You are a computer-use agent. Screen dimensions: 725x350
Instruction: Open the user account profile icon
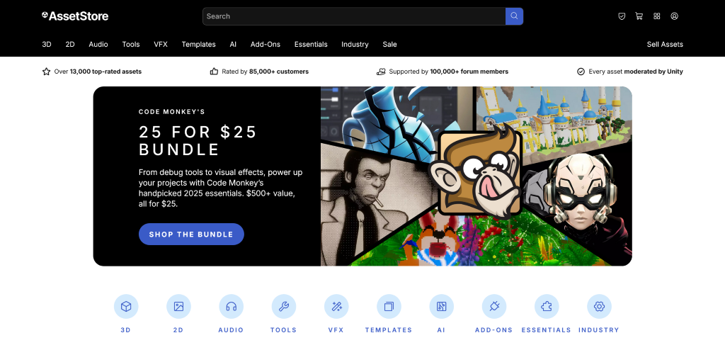tap(674, 16)
